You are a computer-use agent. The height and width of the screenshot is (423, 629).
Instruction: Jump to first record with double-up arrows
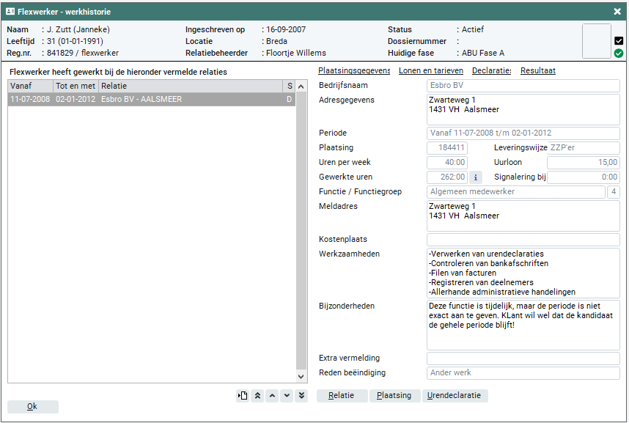coord(257,396)
